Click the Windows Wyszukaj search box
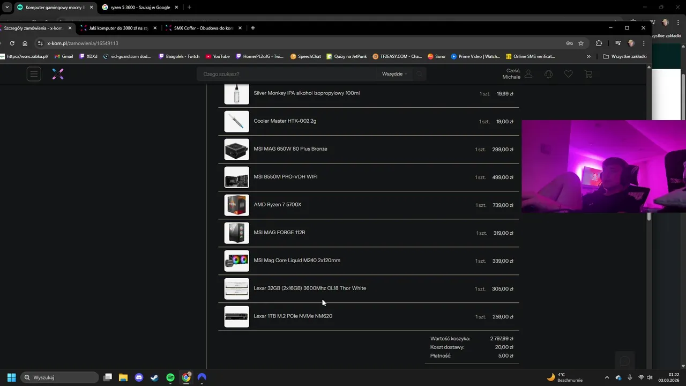Screen dimensions: 686x386 click(59, 377)
